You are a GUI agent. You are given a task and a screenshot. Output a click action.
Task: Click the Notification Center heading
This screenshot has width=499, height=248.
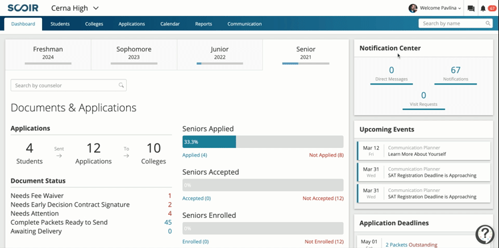(x=390, y=48)
